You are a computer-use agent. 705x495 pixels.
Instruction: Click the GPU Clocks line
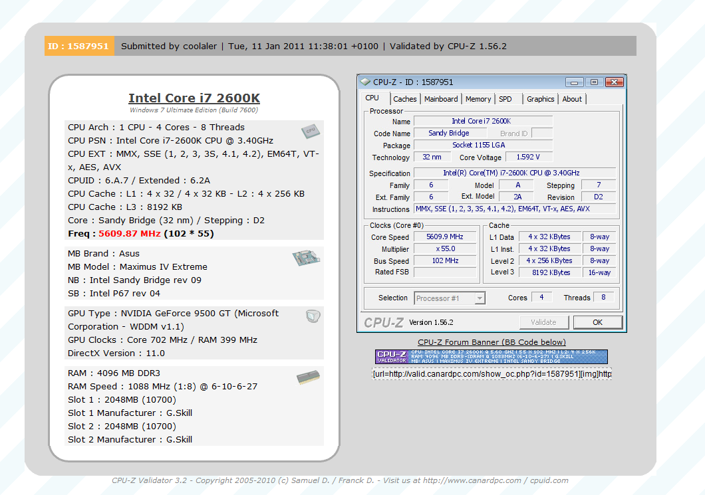(162, 340)
